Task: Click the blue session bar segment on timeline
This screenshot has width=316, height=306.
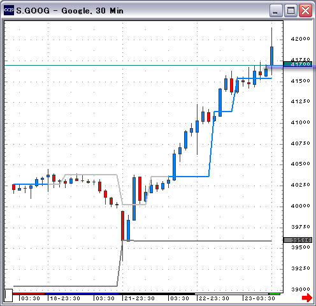Action: [82, 294]
